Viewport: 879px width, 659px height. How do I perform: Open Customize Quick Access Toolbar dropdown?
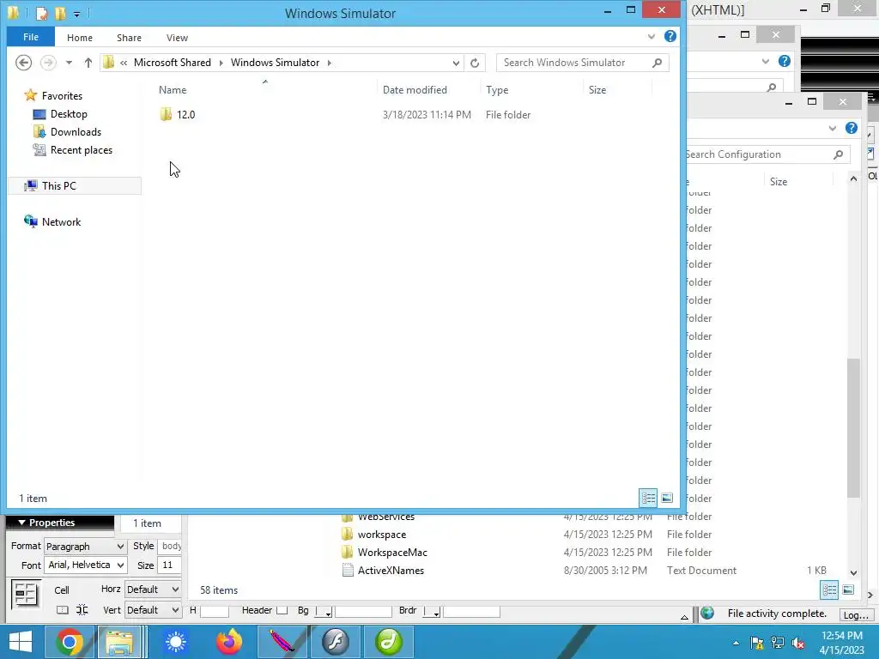[76, 14]
